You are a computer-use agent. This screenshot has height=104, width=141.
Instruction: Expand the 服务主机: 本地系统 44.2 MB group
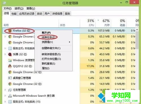pyautogui.click(x=5, y=48)
